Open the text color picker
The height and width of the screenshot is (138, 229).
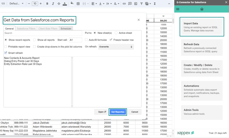pyautogui.click(x=65, y=4)
